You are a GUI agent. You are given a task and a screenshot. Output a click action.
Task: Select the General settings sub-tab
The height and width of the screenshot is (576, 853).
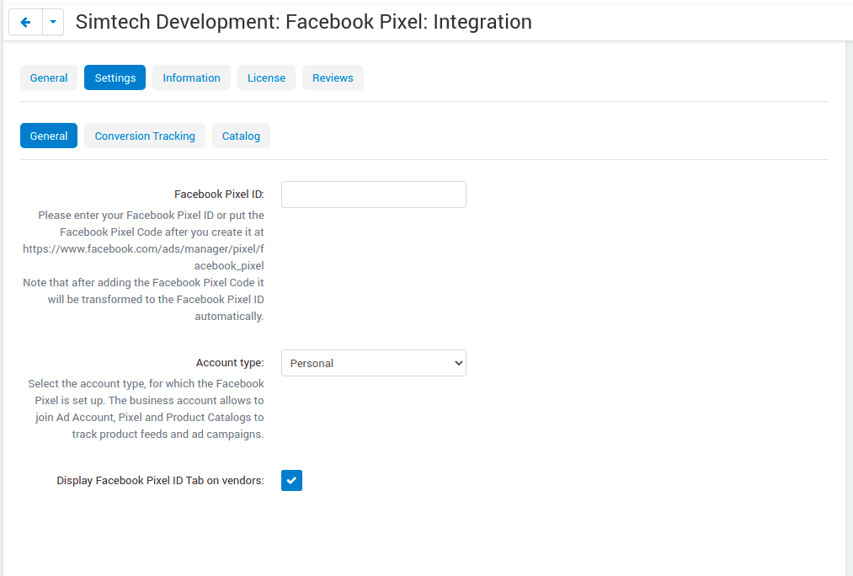48,135
